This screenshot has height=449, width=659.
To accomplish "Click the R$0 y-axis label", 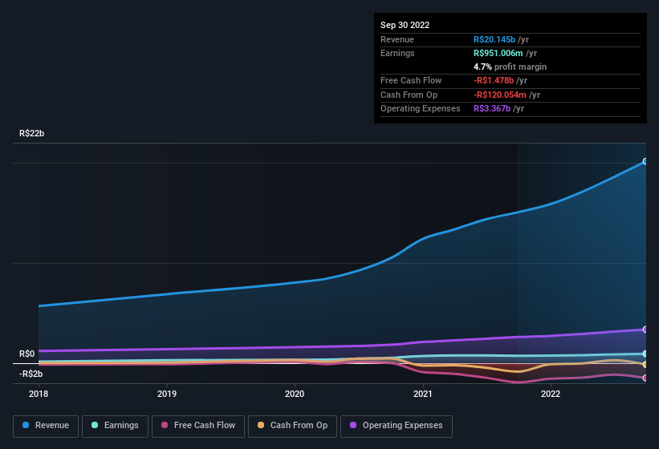I will pos(27,354).
